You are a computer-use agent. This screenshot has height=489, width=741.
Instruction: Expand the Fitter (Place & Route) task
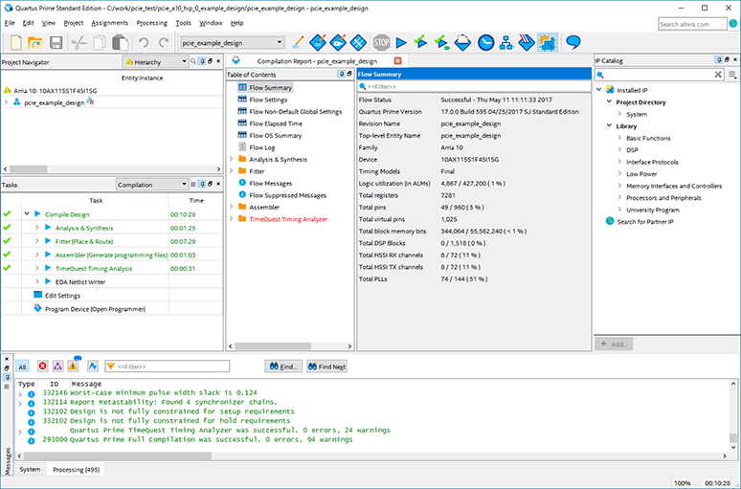(x=37, y=241)
